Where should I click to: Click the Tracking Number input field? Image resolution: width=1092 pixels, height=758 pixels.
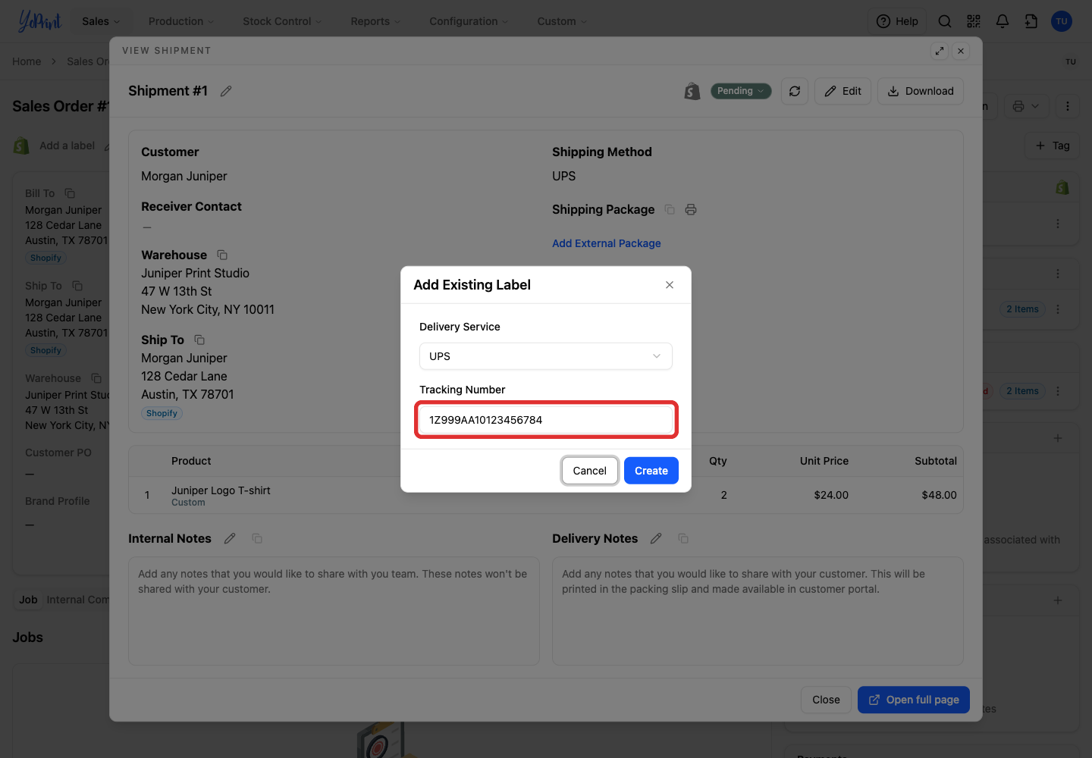pos(546,420)
